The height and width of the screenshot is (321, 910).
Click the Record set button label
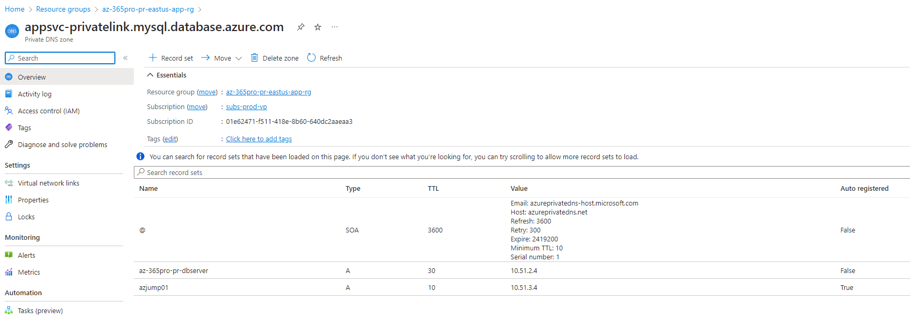click(177, 58)
